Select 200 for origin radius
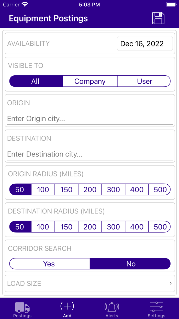 pos(90,190)
